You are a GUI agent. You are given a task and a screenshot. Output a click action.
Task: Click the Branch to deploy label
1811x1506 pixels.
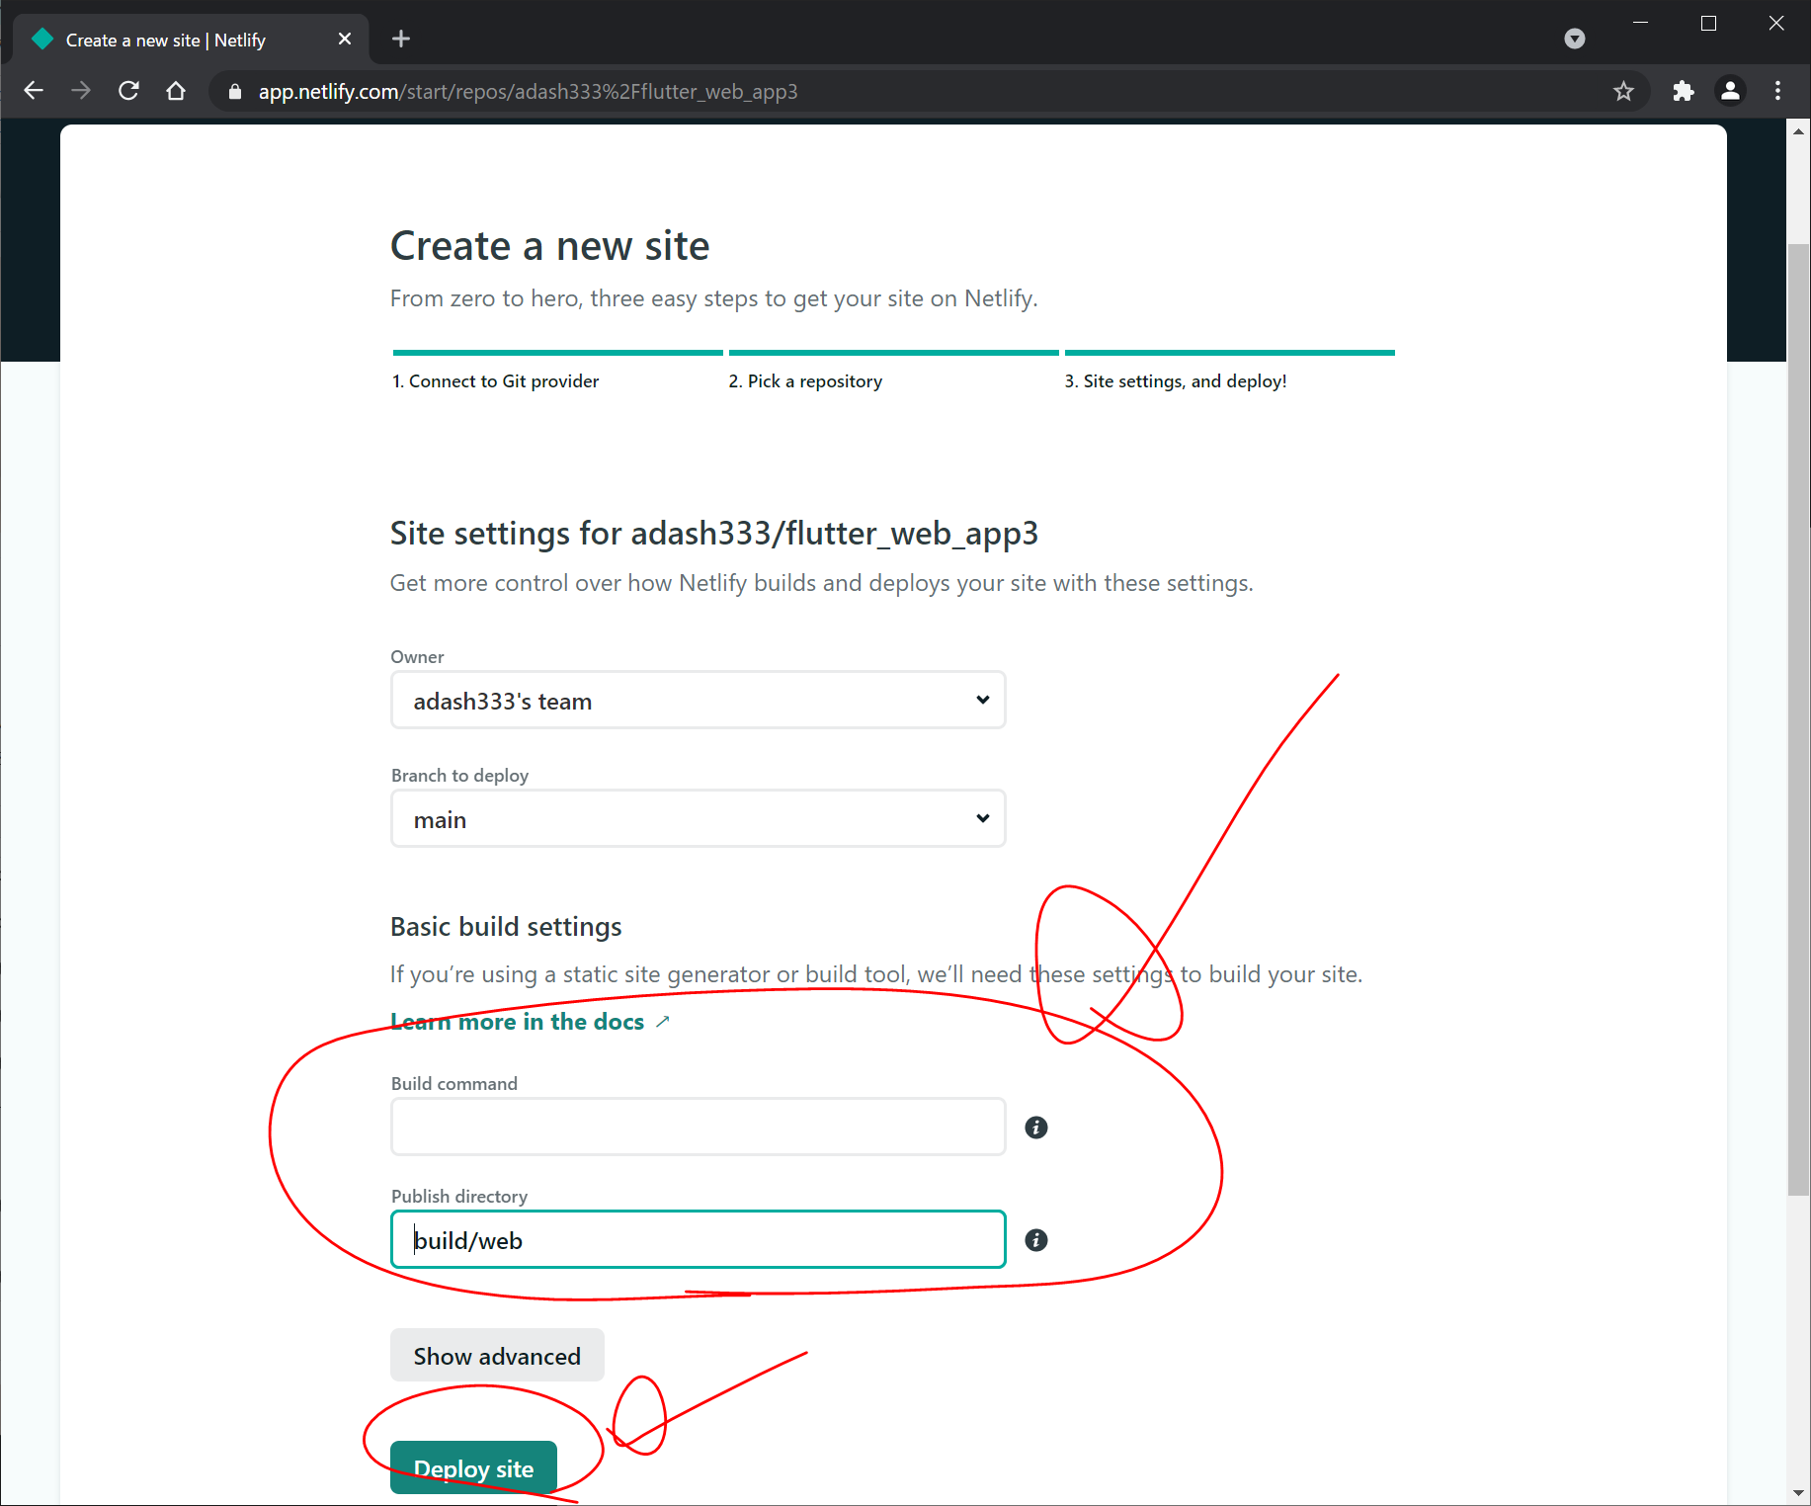[459, 776]
